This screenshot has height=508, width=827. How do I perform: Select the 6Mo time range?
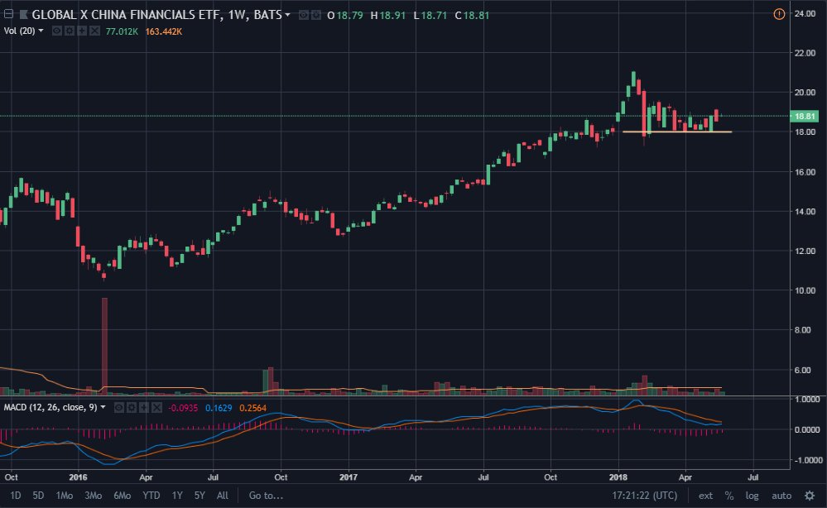pyautogui.click(x=123, y=496)
